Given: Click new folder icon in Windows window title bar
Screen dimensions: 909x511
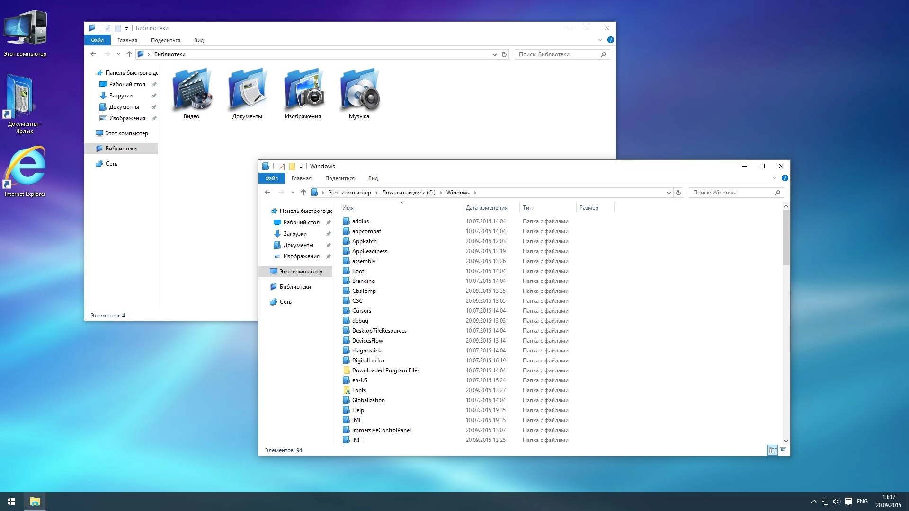Looking at the screenshot, I should (292, 167).
